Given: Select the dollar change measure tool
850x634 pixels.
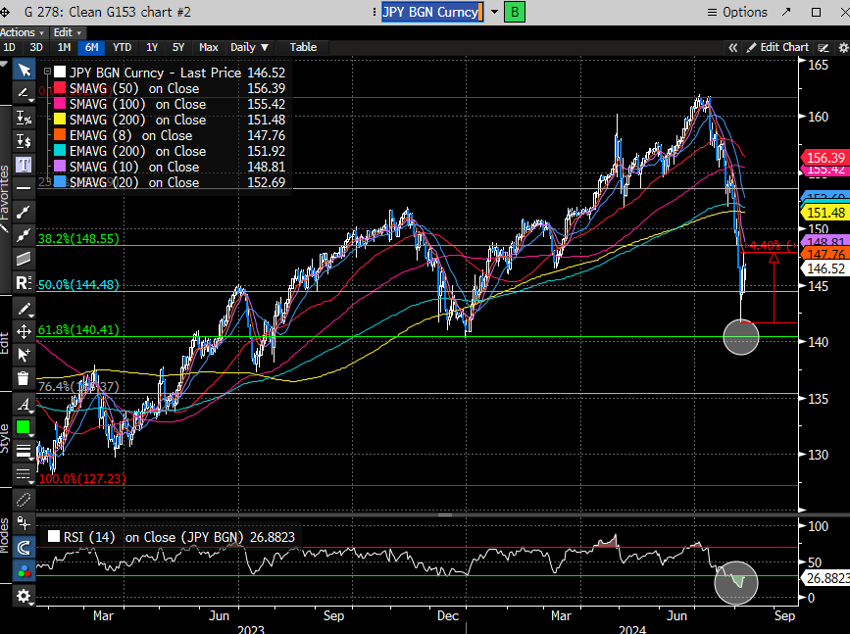Looking at the screenshot, I should tap(24, 141).
